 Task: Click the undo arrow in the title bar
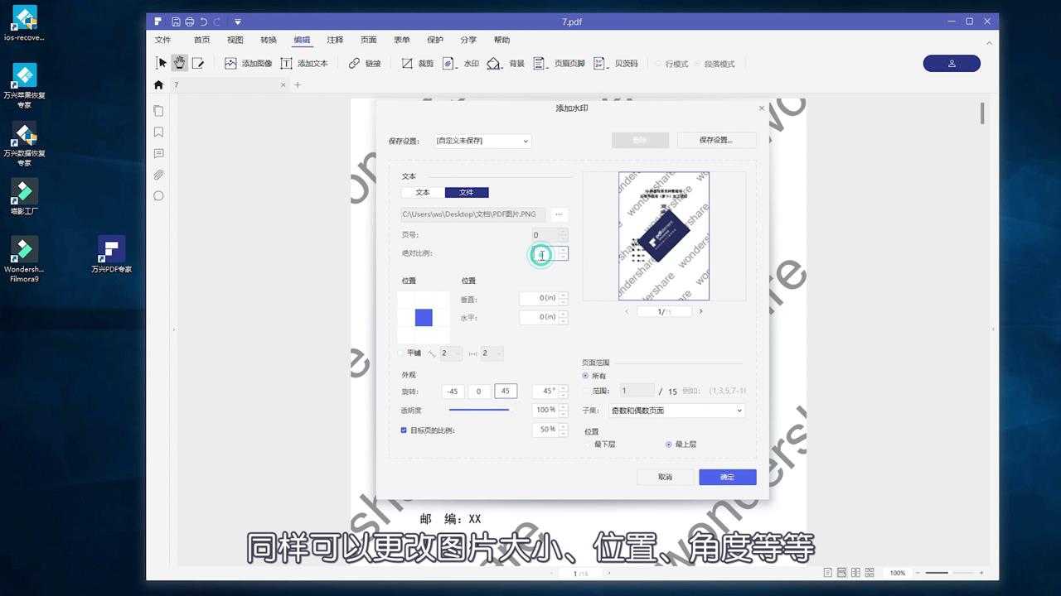(x=203, y=22)
